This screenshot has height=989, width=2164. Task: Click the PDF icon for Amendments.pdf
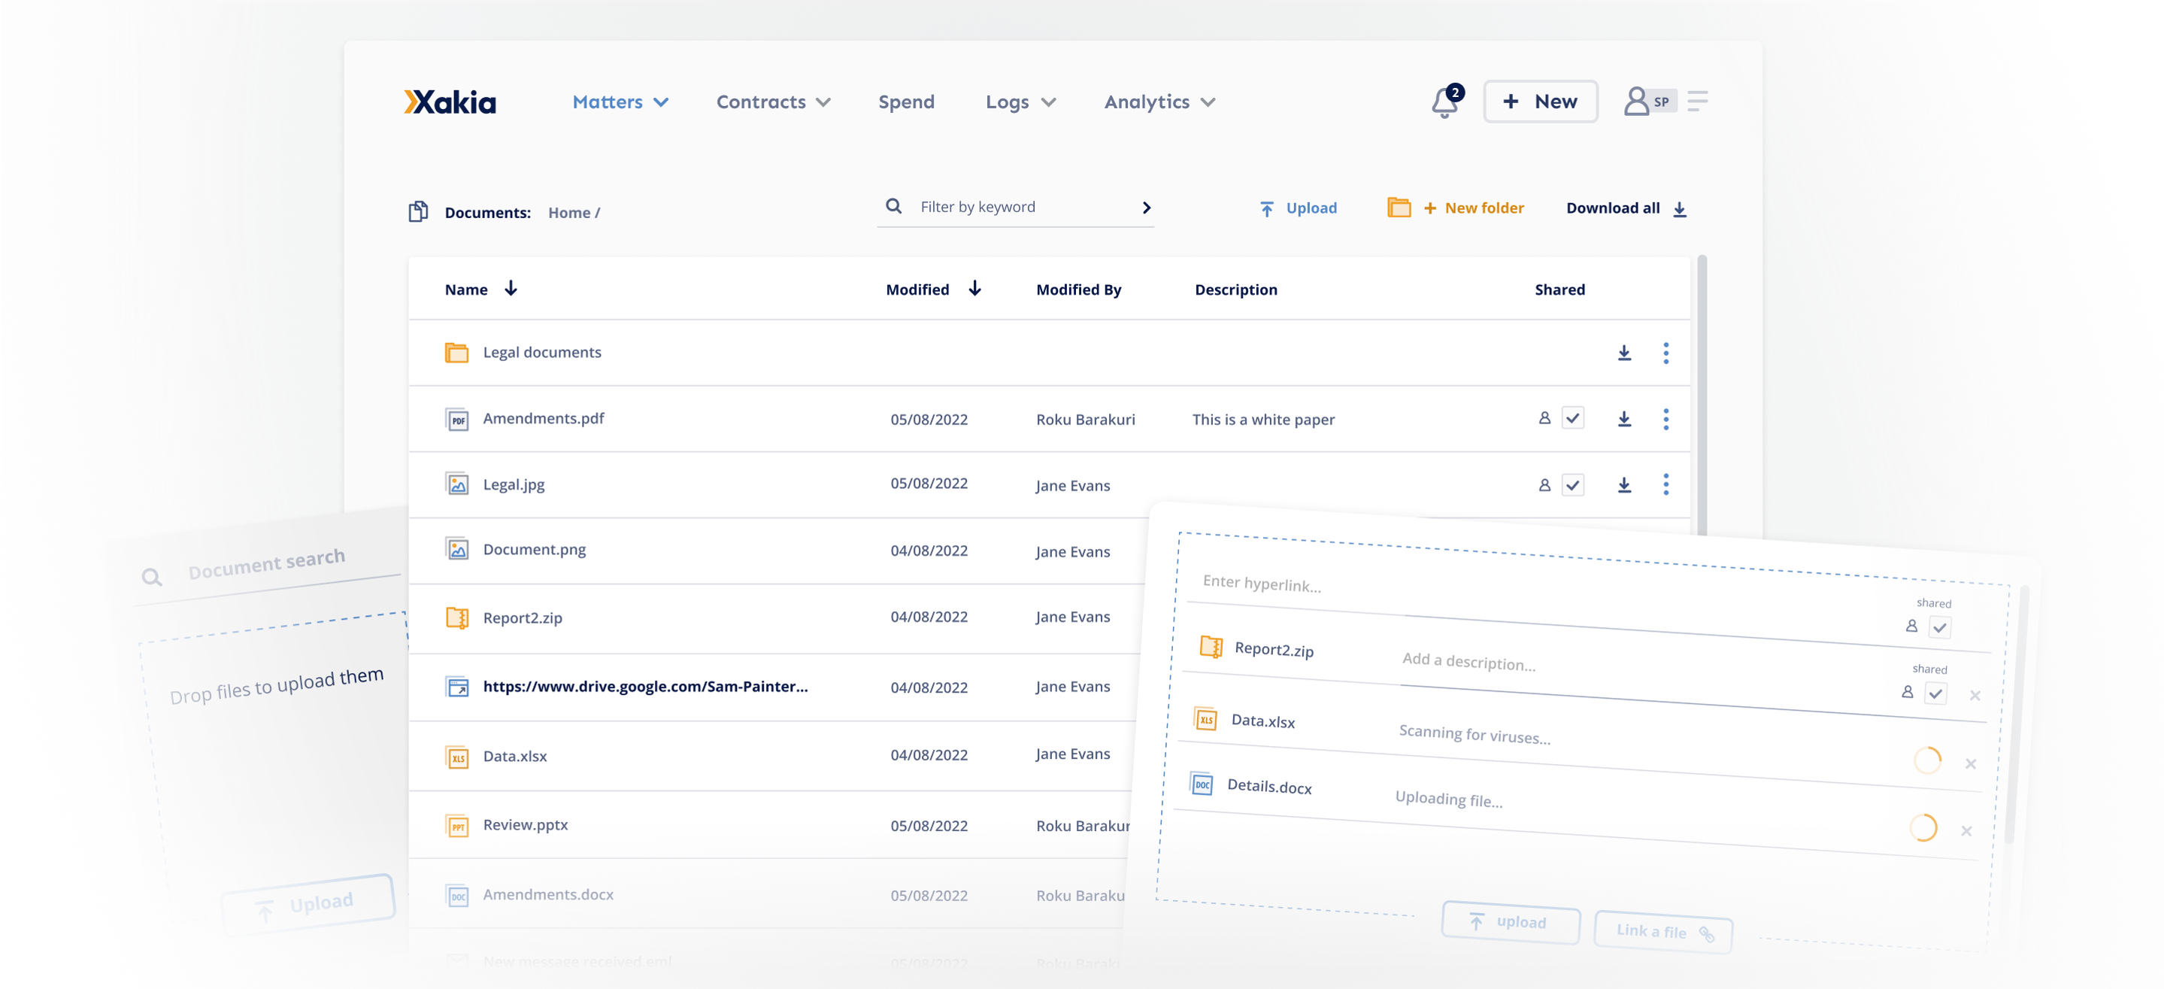tap(456, 420)
